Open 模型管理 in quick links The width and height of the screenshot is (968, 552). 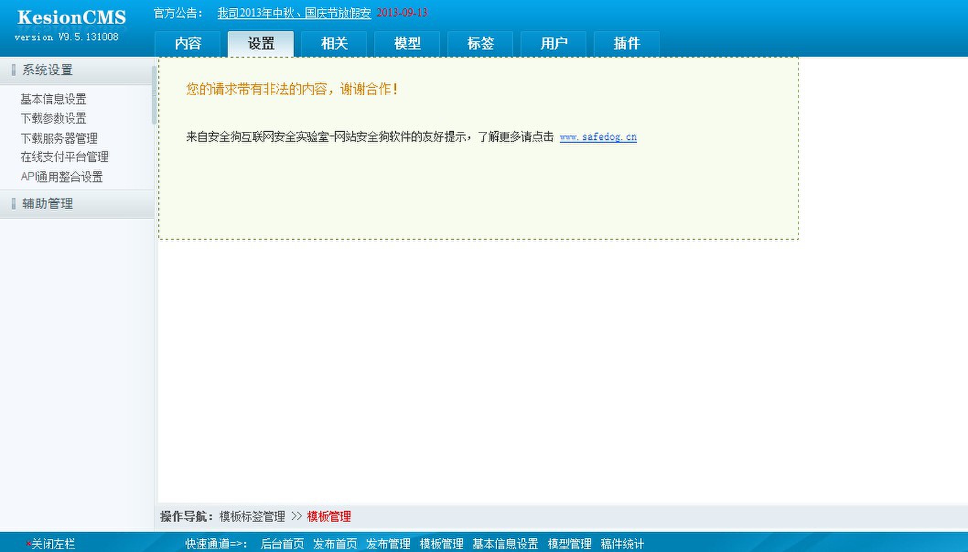pyautogui.click(x=570, y=544)
